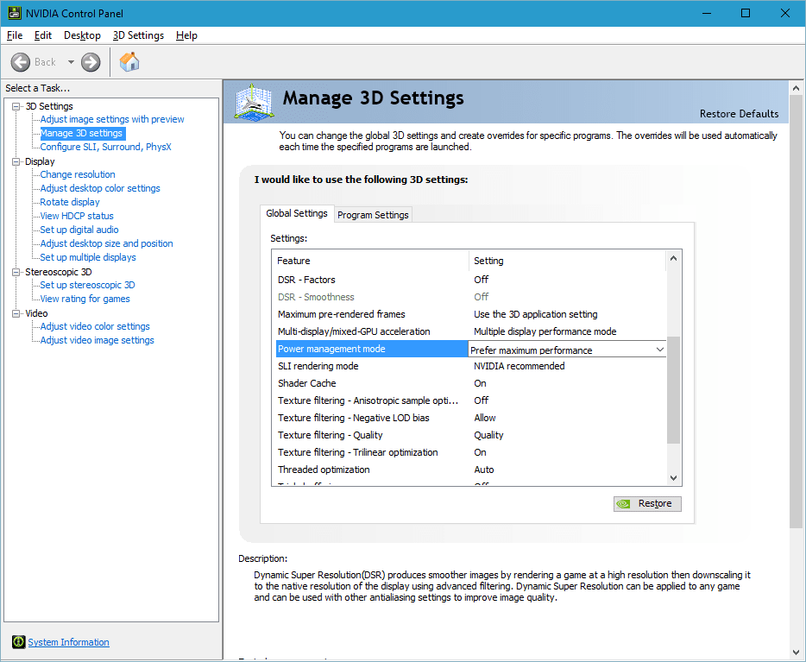Click 'Use the 3D application setting' value

[x=536, y=314]
